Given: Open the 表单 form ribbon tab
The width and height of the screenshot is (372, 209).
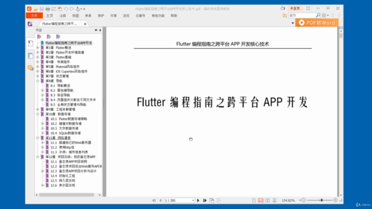Looking at the screenshot, I should (x=88, y=16).
